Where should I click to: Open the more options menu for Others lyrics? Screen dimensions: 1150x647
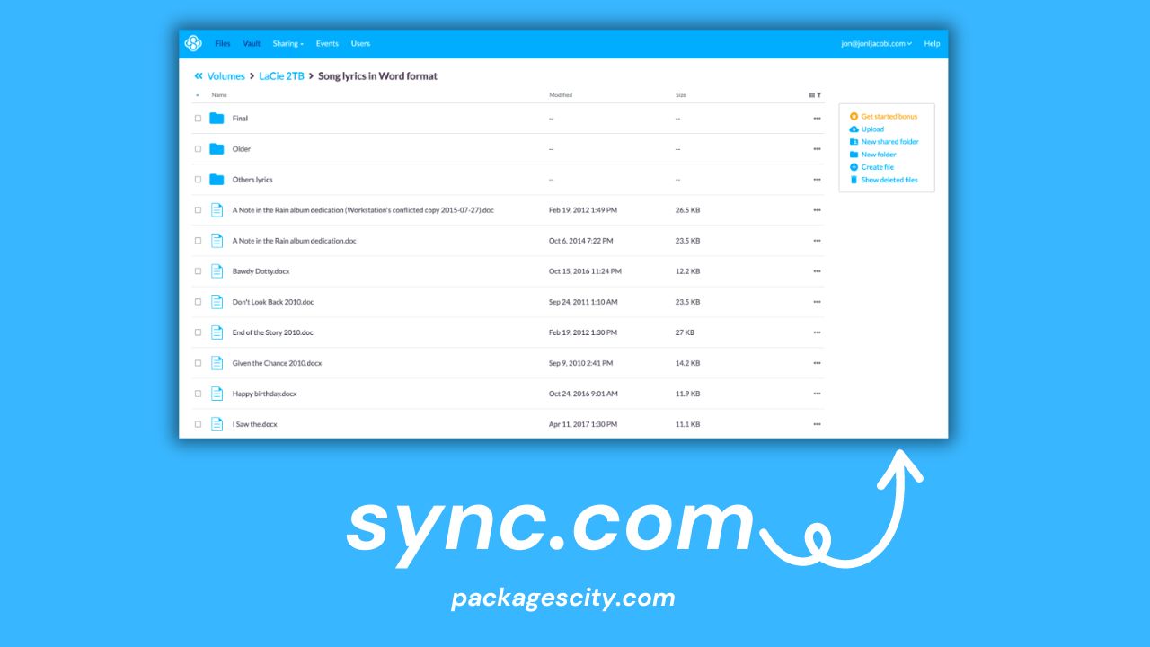[x=817, y=180]
